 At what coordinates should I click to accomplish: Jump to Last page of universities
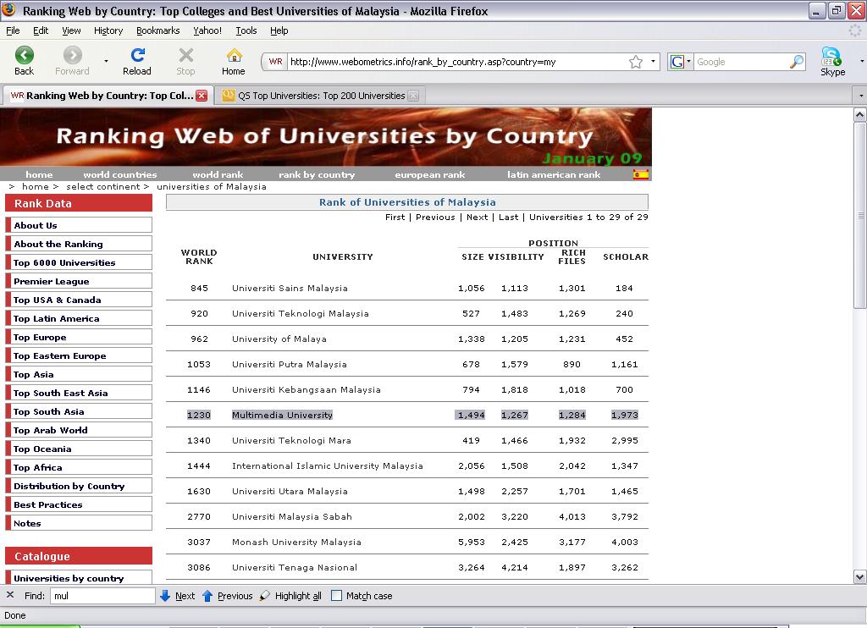[x=509, y=218]
